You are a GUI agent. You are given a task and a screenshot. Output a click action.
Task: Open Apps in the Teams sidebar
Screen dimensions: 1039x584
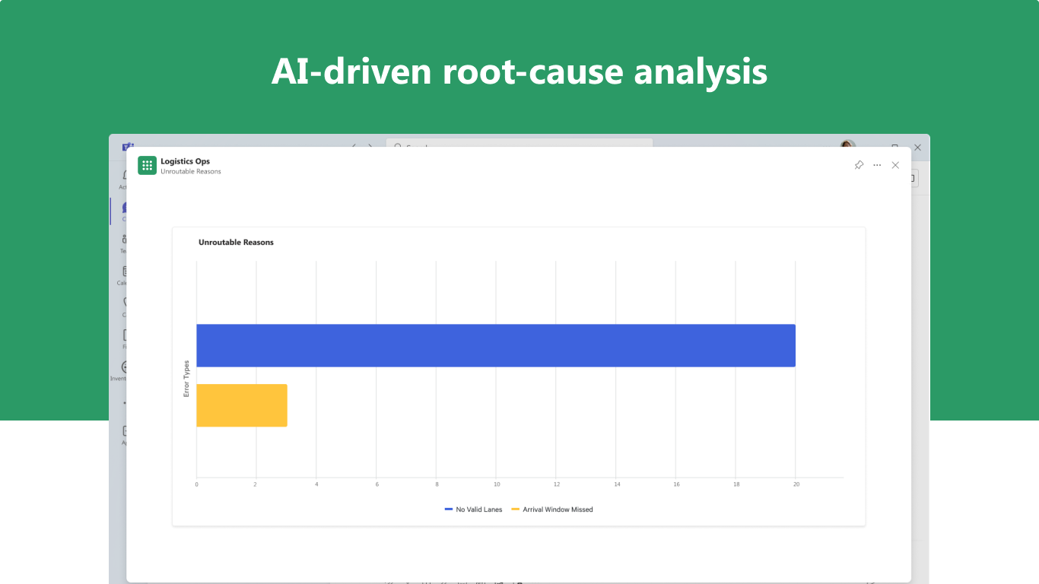click(122, 435)
